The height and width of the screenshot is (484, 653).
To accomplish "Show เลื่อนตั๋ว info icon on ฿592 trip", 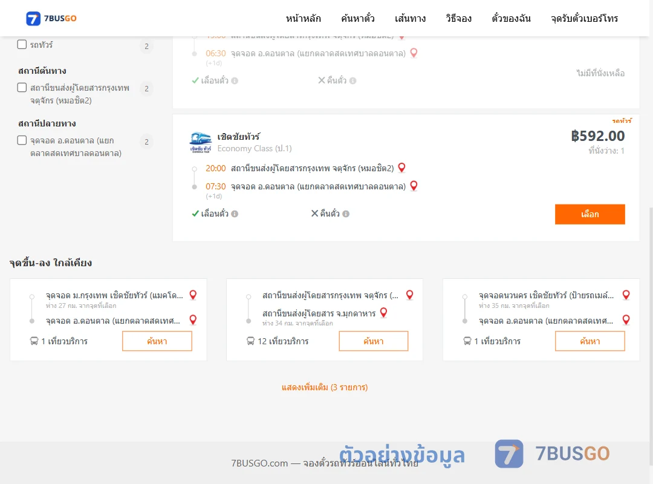I will coord(235,214).
